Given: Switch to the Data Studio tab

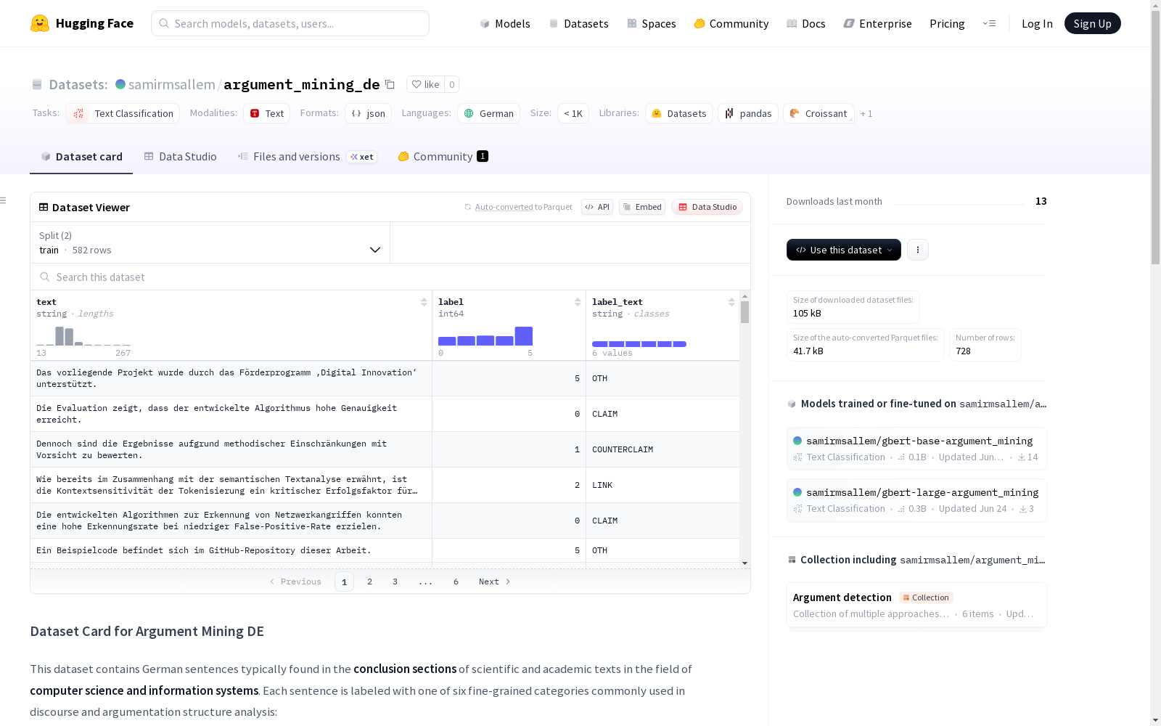Looking at the screenshot, I should (x=181, y=157).
